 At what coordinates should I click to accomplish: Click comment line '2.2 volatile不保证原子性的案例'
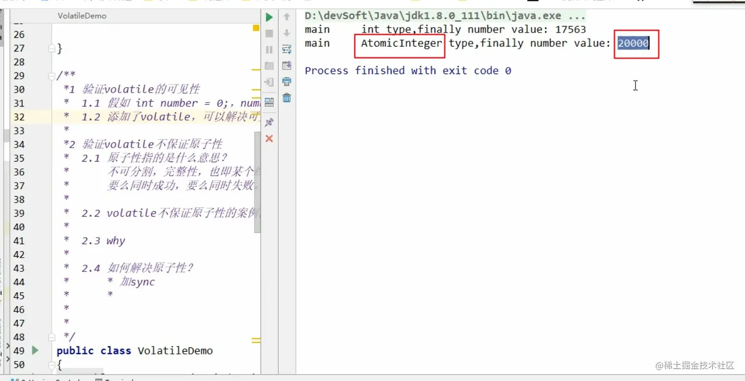click(171, 213)
